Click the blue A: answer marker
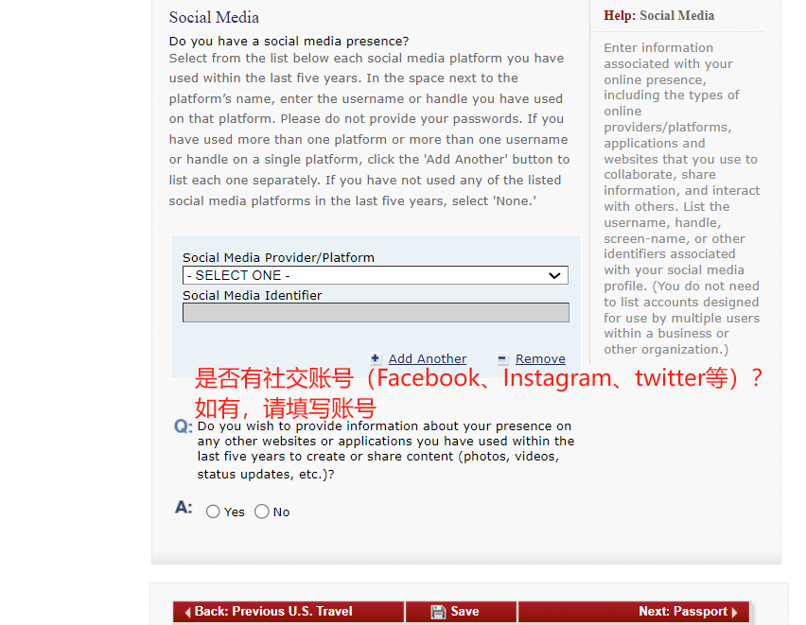The image size is (806, 625). click(184, 509)
